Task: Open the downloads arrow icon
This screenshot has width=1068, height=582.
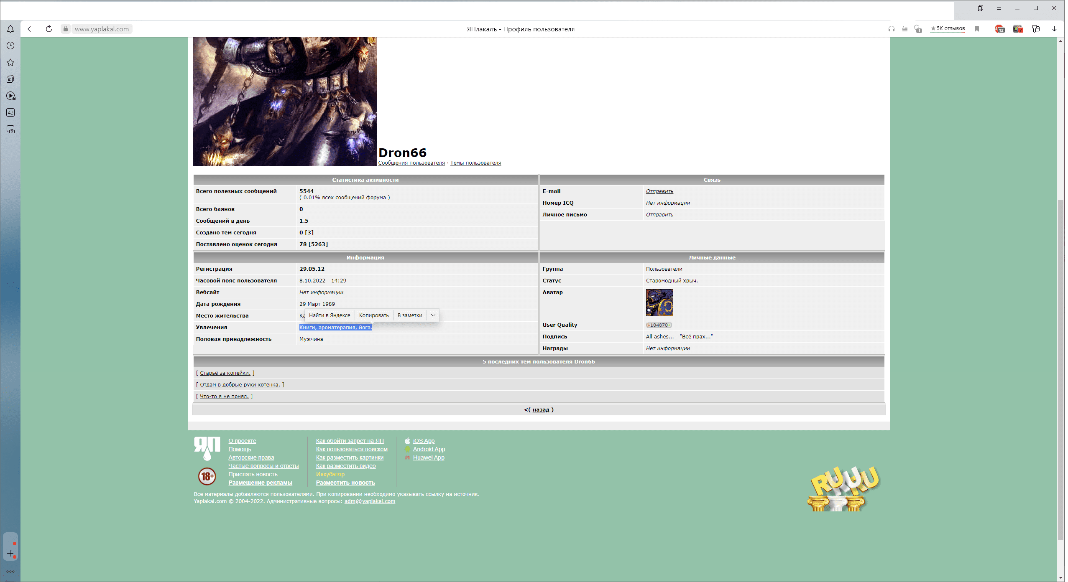Action: pos(1054,29)
